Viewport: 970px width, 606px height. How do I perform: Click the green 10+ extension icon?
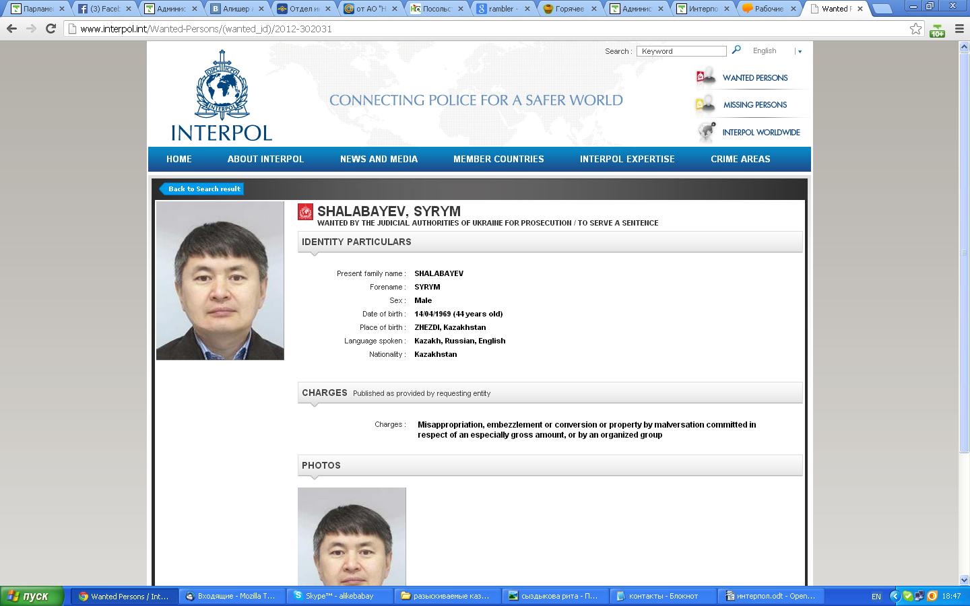click(x=937, y=30)
